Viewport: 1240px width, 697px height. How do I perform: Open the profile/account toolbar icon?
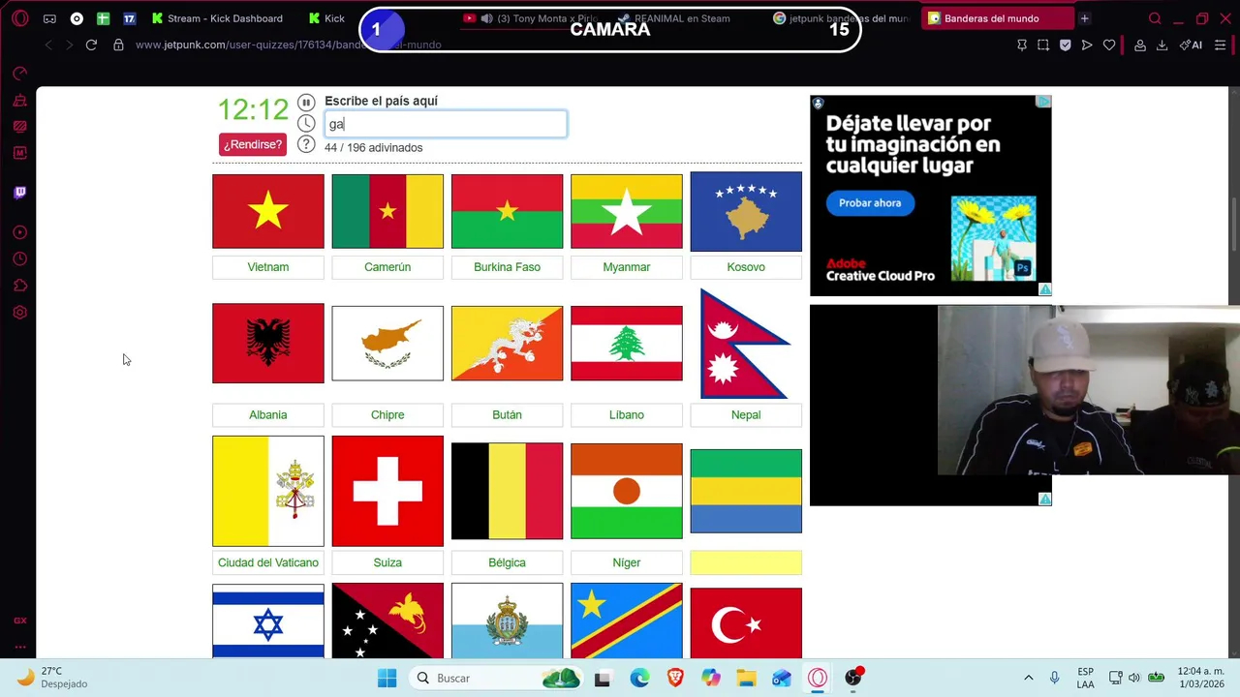pyautogui.click(x=1140, y=45)
